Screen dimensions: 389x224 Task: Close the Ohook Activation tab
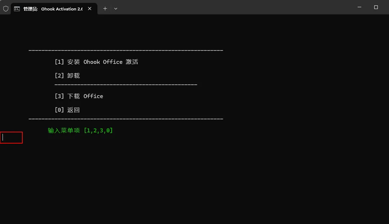pos(90,9)
